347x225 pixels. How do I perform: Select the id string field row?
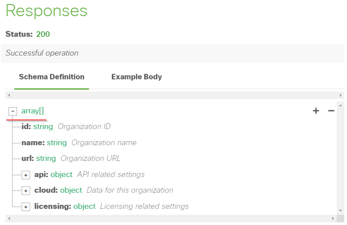pyautogui.click(x=66, y=127)
